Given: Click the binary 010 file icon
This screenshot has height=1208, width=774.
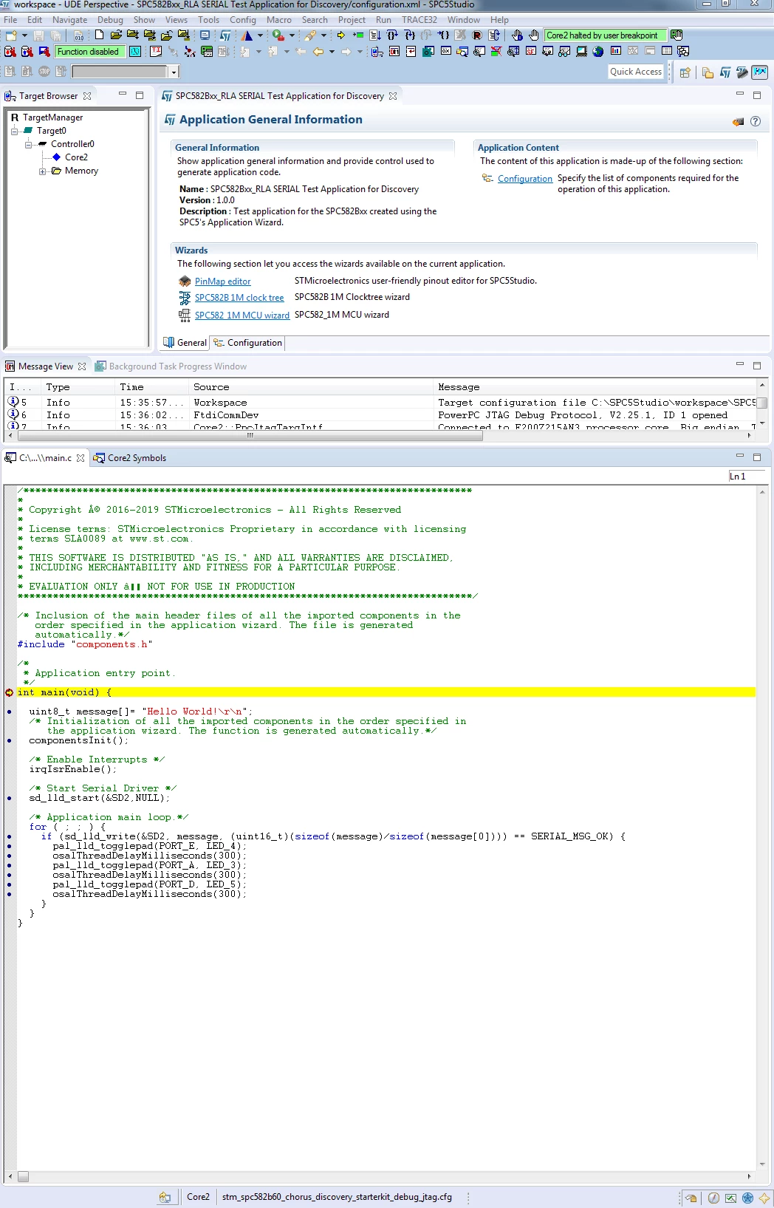Looking at the screenshot, I should [78, 35].
